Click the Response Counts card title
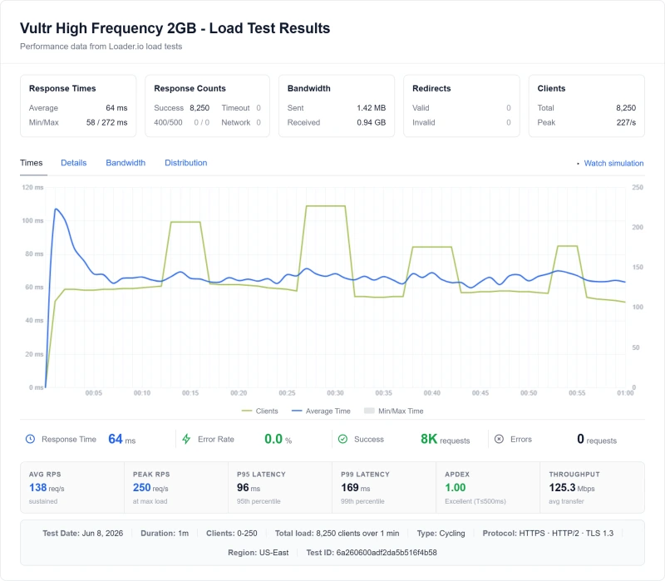This screenshot has width=665, height=581. [190, 88]
